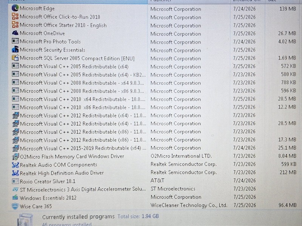
Task: Click the "212 MB" size value
Action: 288,172
